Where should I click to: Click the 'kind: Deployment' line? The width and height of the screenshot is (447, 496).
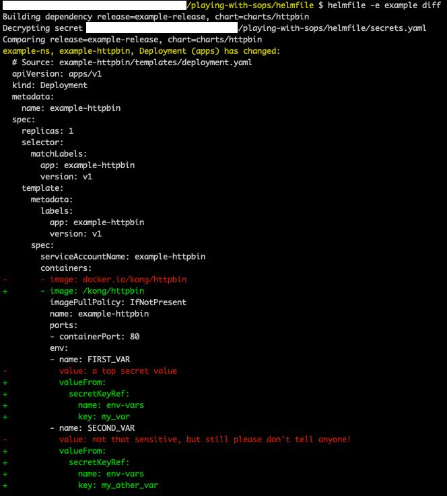click(x=49, y=85)
